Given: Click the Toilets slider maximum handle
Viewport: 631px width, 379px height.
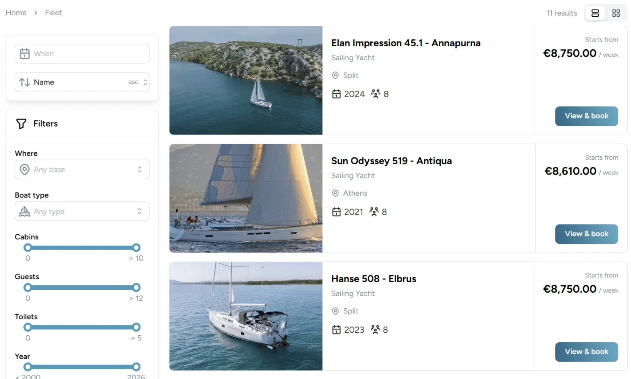Looking at the screenshot, I should coord(136,327).
